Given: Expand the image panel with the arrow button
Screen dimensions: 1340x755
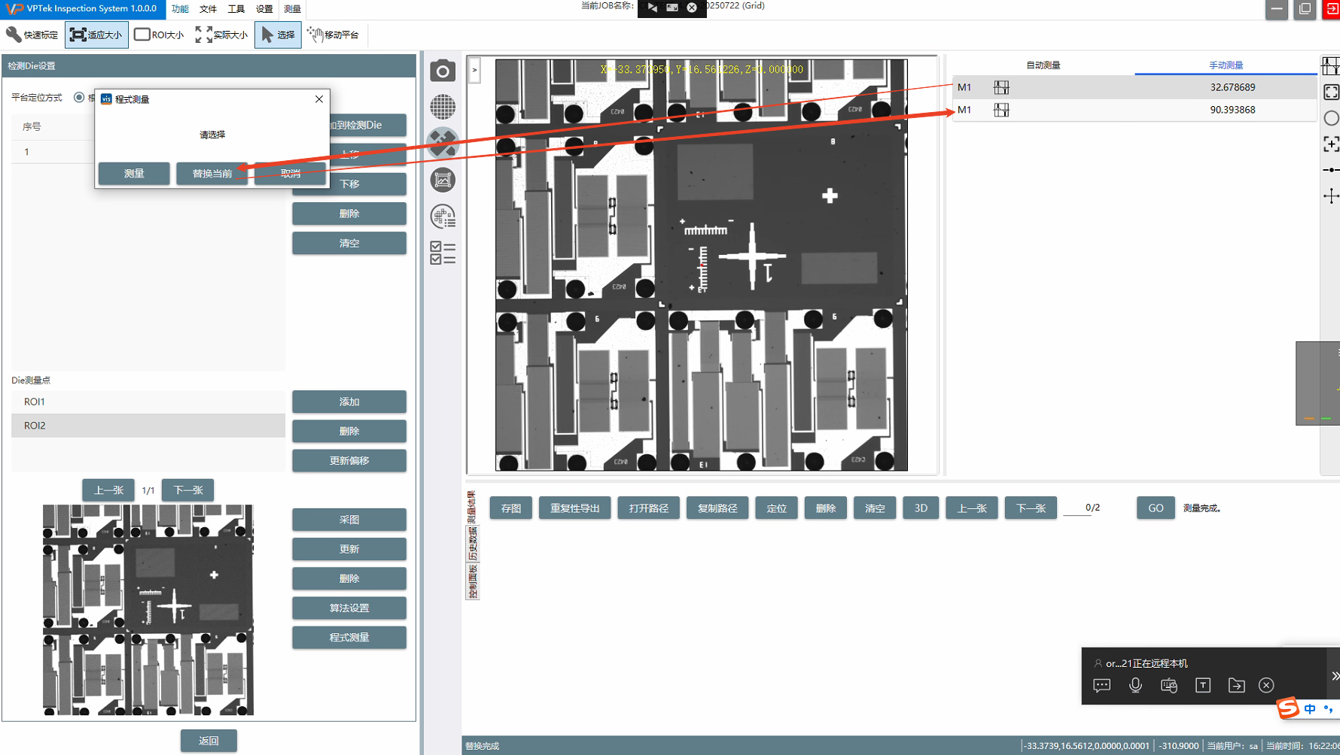Looking at the screenshot, I should coord(474,70).
